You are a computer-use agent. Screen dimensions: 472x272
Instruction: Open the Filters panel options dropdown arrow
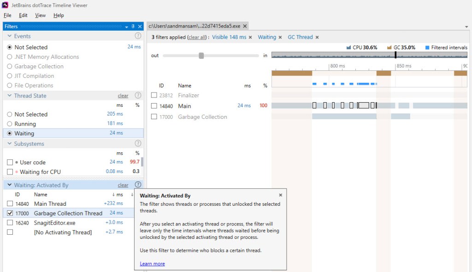(x=127, y=27)
